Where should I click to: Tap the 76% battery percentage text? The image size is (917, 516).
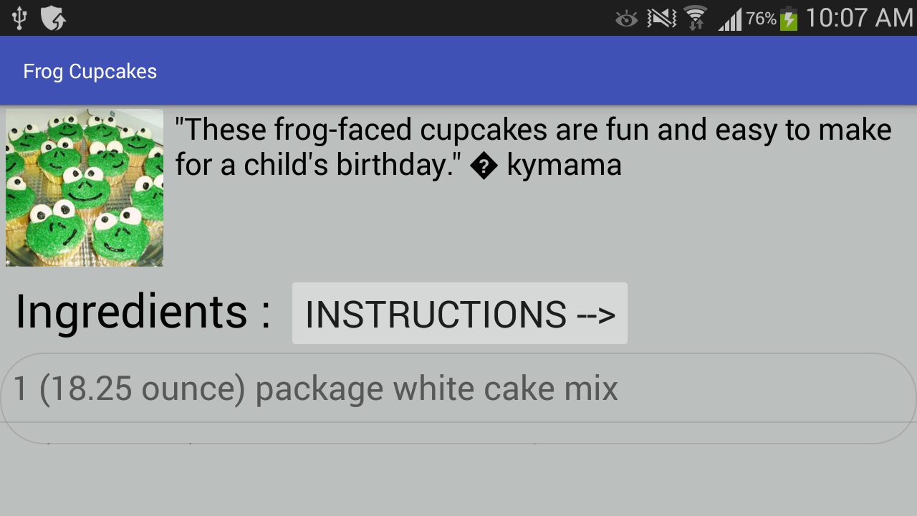(761, 19)
